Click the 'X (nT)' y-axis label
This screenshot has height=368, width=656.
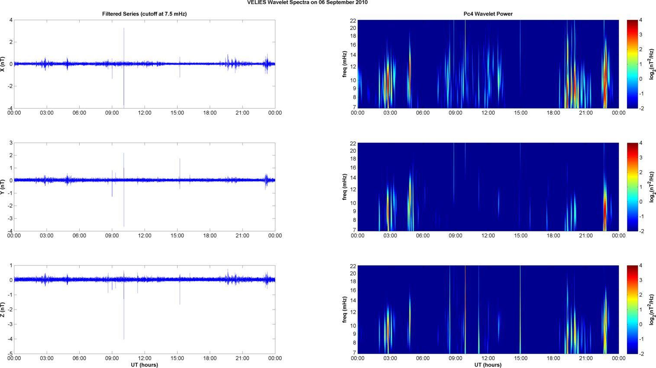3,64
